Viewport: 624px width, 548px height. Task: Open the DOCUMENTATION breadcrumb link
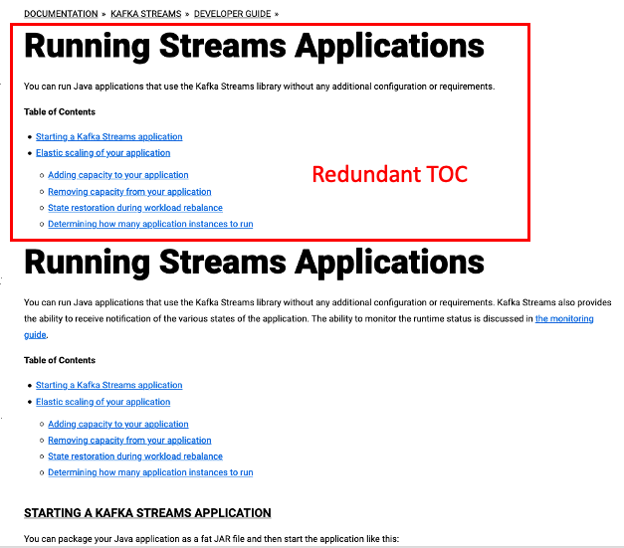tap(61, 14)
